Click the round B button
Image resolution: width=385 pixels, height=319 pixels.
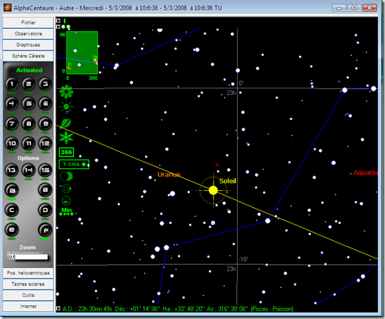[x=45, y=190]
